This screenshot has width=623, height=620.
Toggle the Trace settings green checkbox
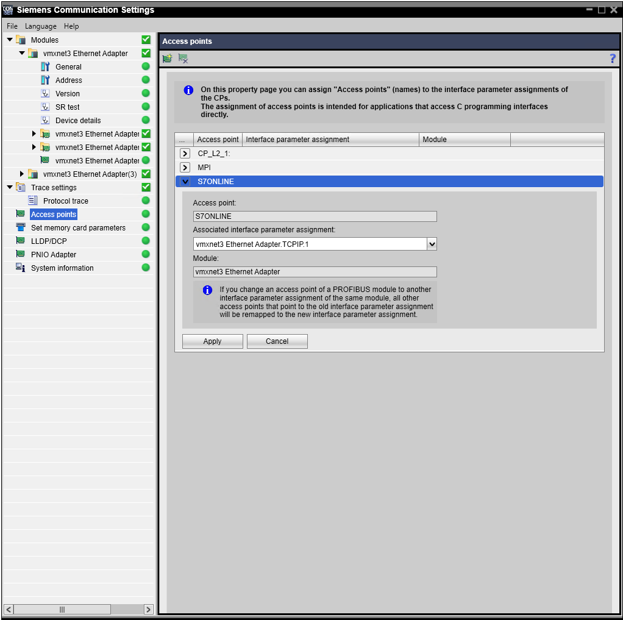coord(146,188)
